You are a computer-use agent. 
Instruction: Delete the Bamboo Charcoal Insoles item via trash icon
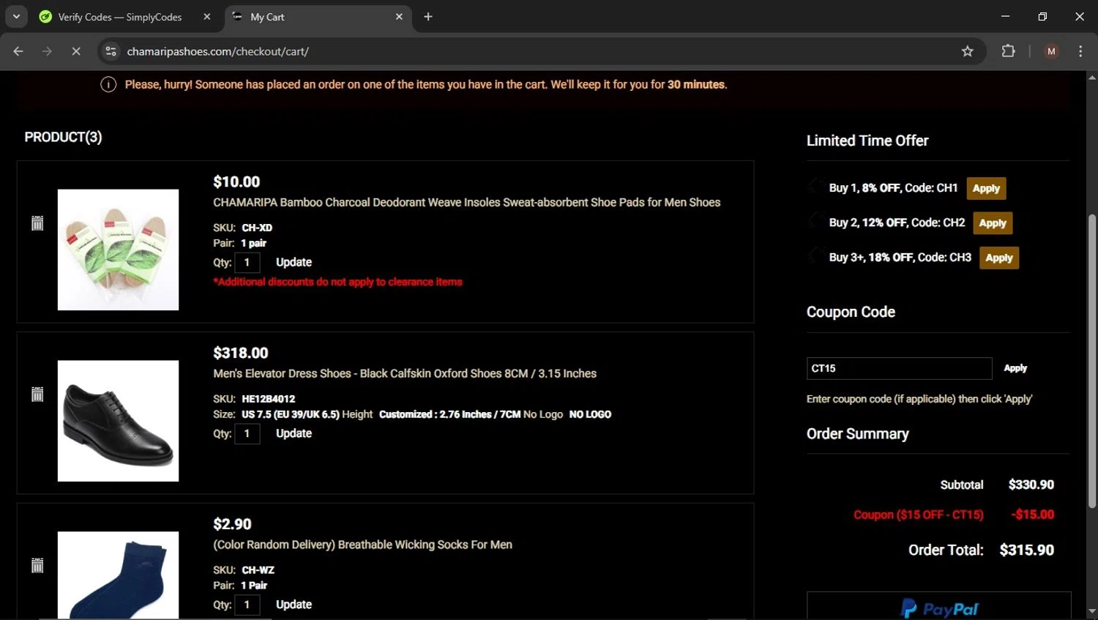click(37, 223)
